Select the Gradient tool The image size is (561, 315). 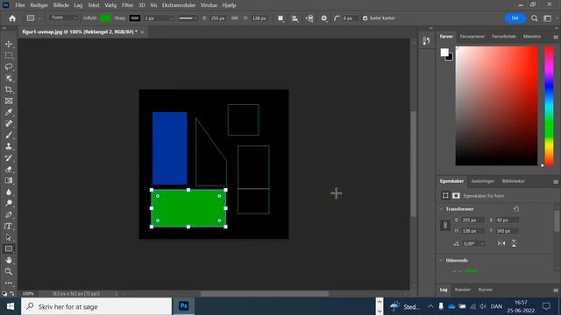9,180
